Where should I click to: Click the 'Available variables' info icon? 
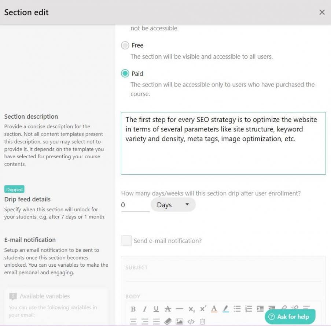tap(13, 296)
